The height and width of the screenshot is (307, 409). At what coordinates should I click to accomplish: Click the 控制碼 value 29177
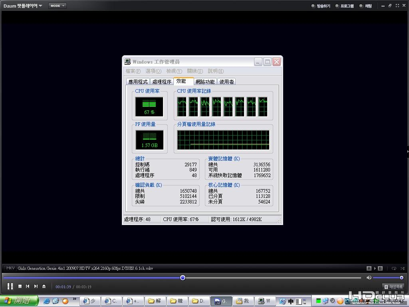click(x=191, y=164)
